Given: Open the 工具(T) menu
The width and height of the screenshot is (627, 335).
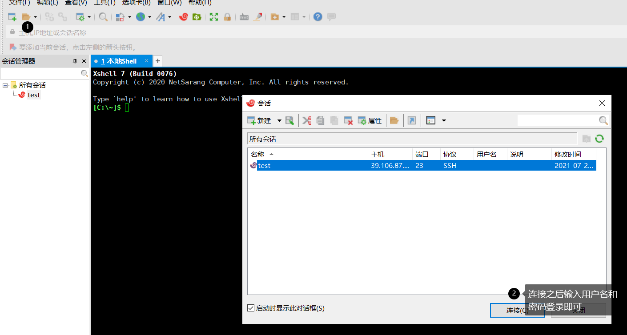Looking at the screenshot, I should 104,2.
